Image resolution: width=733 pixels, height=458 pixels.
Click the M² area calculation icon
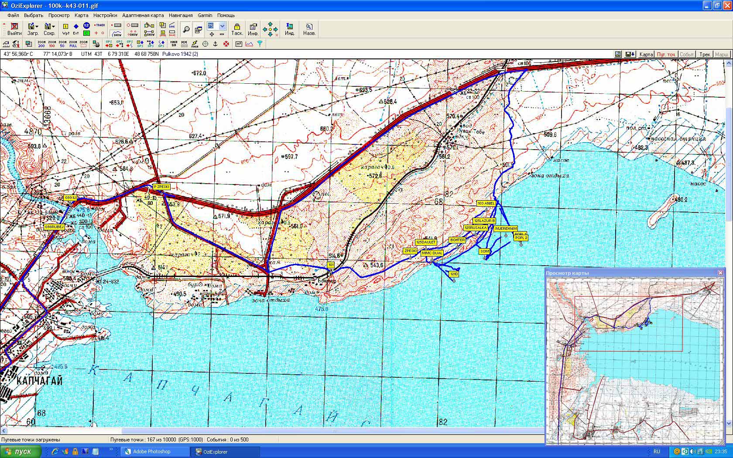pyautogui.click(x=239, y=44)
